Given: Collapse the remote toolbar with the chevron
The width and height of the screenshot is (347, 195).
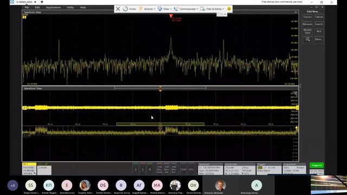Looking at the screenshot, I should (x=225, y=15).
